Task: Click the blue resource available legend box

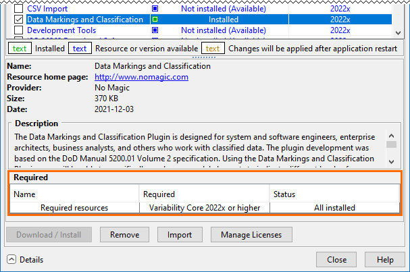Action: point(79,49)
